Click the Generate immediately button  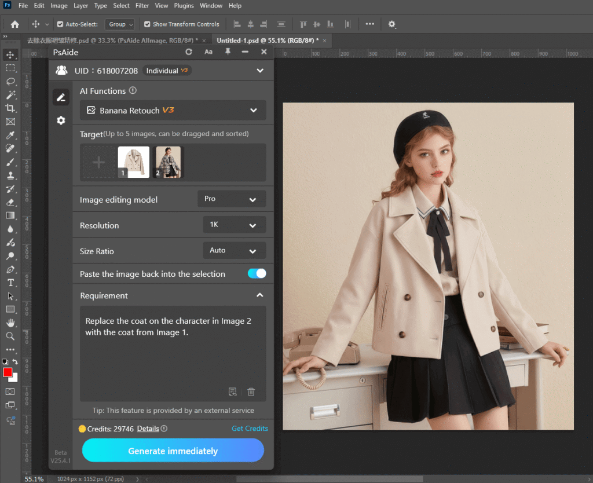pos(173,451)
